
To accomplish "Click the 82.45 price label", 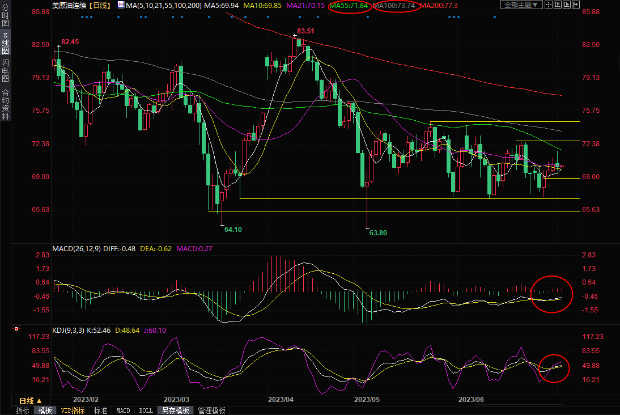I will click(70, 41).
